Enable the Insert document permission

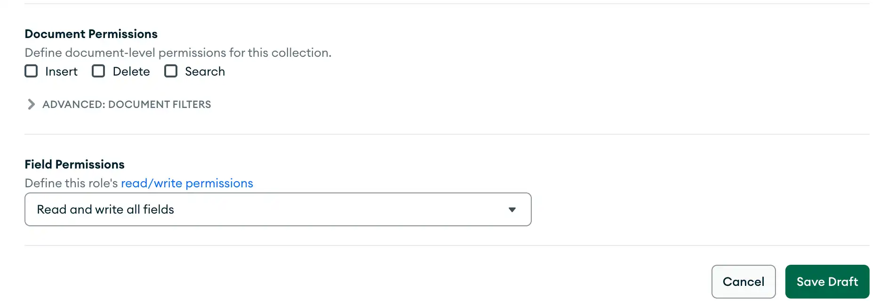coord(31,71)
